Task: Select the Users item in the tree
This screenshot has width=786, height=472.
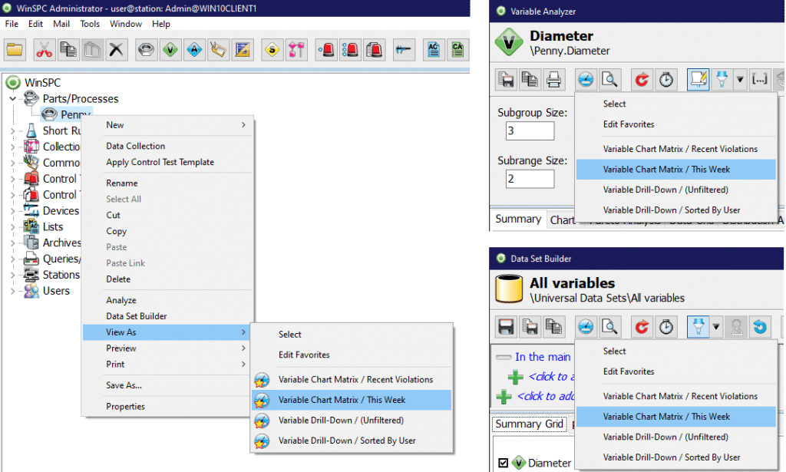Action: (56, 291)
